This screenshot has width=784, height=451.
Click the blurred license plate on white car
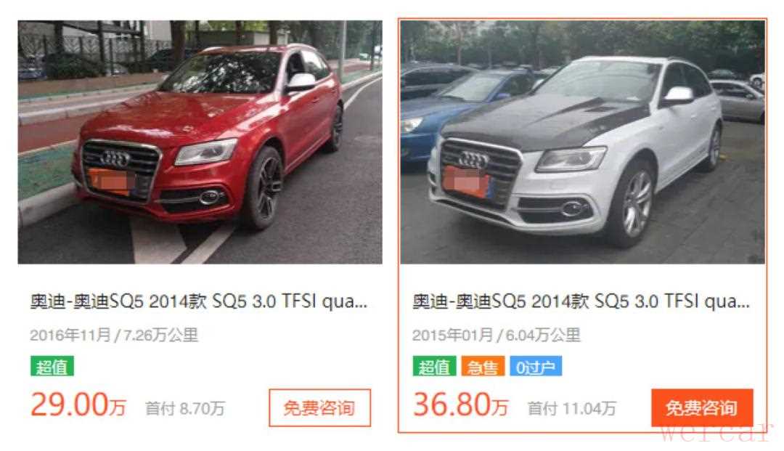tap(466, 182)
